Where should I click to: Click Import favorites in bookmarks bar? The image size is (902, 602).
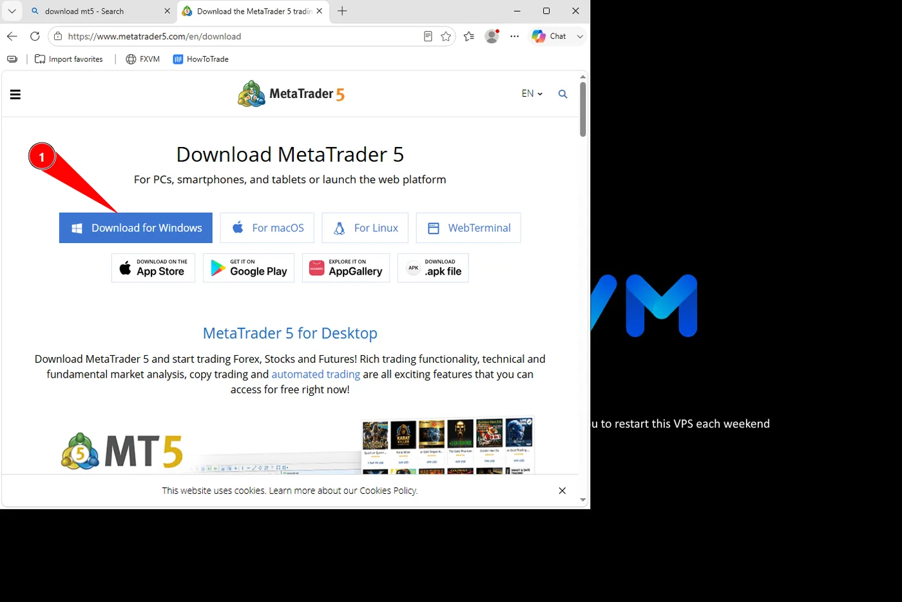click(x=69, y=59)
